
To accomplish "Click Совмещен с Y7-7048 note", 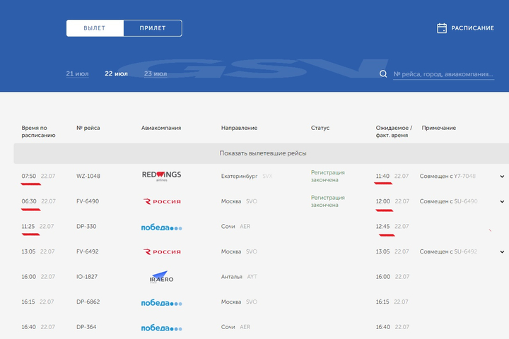I will point(447,176).
